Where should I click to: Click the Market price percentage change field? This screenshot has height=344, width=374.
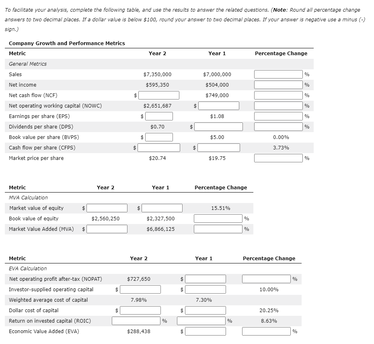coord(278,158)
